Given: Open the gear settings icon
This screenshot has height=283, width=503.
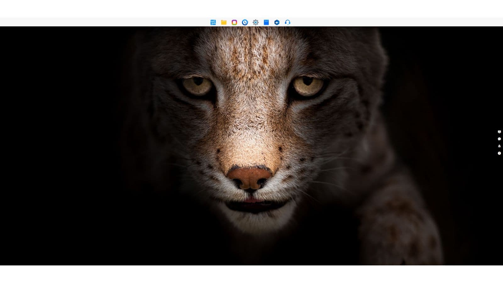Looking at the screenshot, I should (256, 22).
